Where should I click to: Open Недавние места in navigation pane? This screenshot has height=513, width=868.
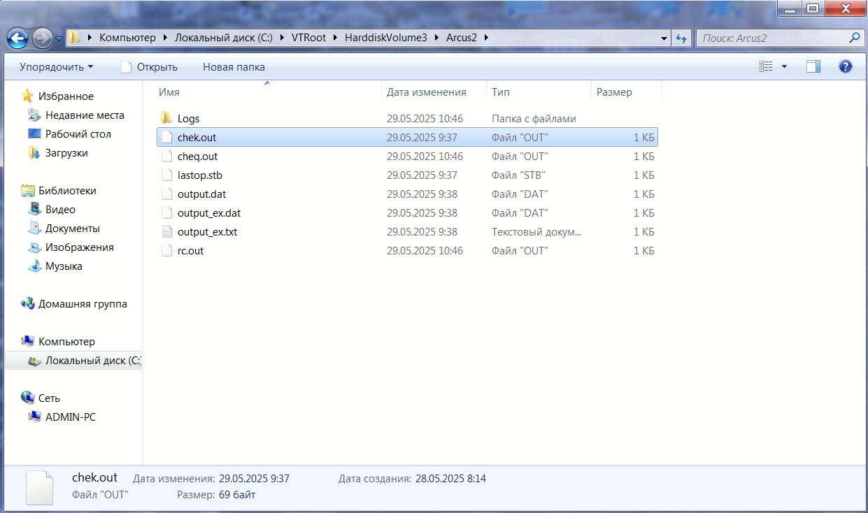(x=85, y=115)
